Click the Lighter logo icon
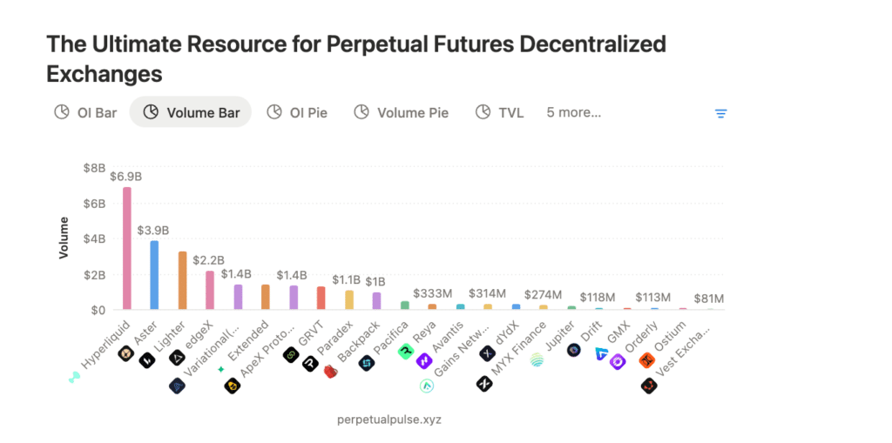The height and width of the screenshot is (443, 892). point(147,360)
